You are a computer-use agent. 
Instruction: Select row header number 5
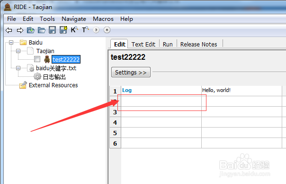pyautogui.click(x=115, y=133)
